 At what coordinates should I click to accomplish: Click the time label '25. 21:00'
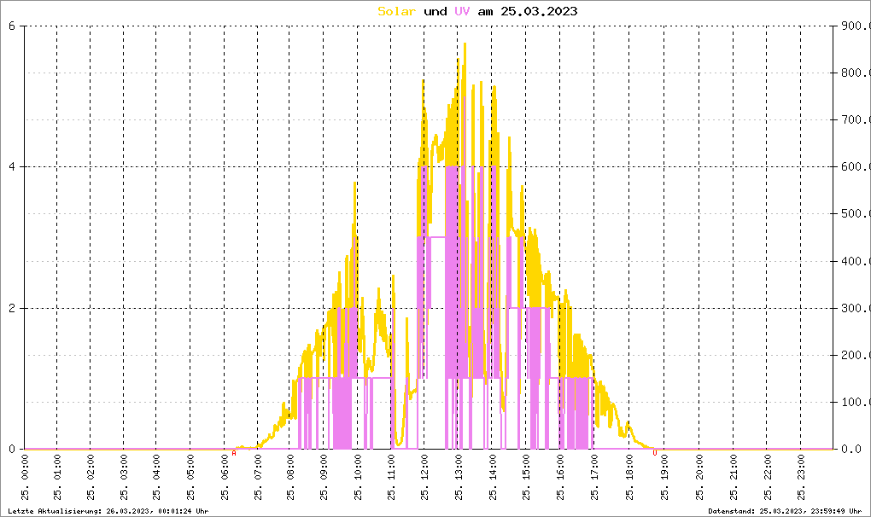point(734,478)
